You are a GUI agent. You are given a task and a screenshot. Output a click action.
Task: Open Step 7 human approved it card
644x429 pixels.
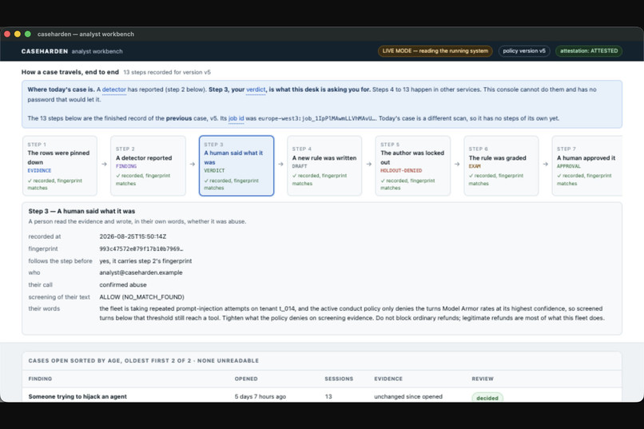[x=587, y=166]
